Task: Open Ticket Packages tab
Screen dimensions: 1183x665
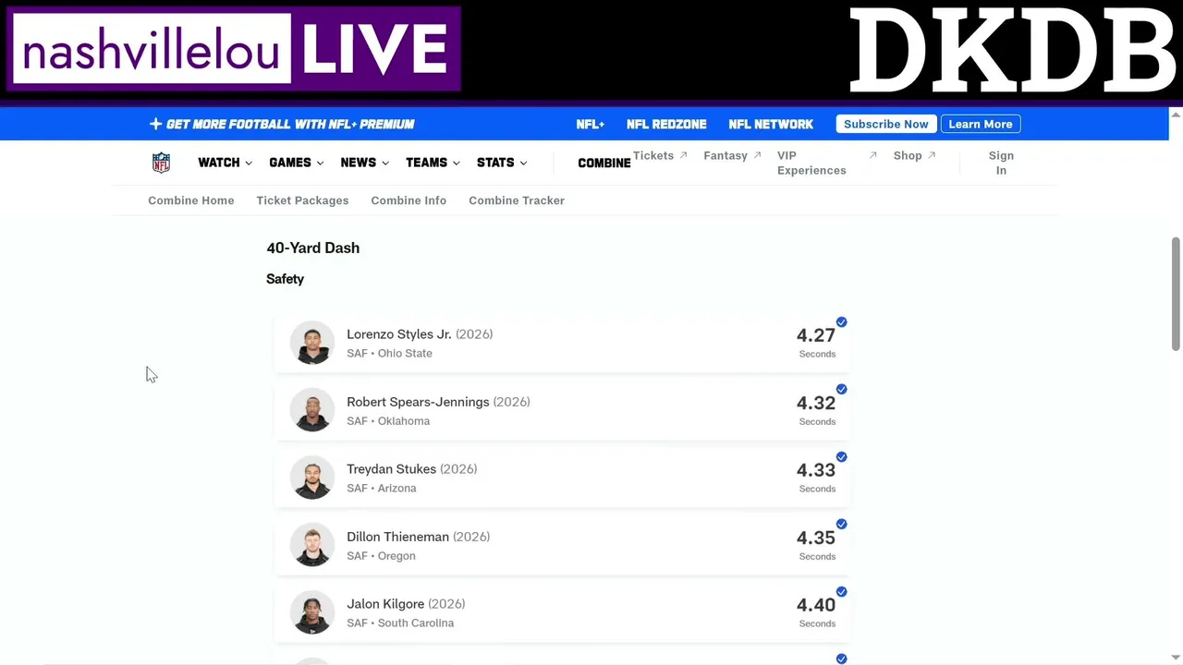Action: [302, 200]
